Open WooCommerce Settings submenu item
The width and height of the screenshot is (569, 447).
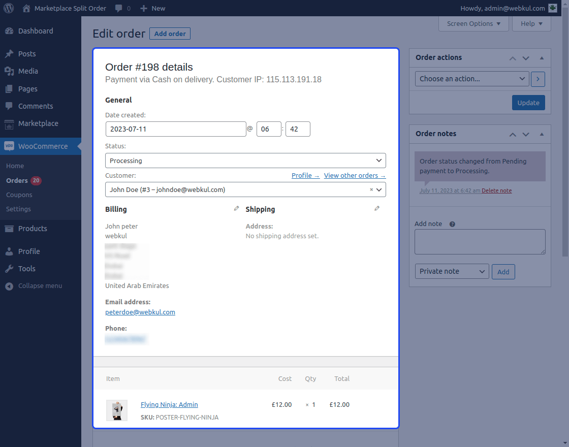[x=18, y=209]
